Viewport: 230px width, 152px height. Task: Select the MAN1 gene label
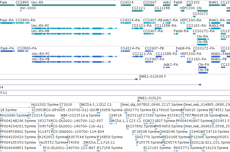coord(214,2)
